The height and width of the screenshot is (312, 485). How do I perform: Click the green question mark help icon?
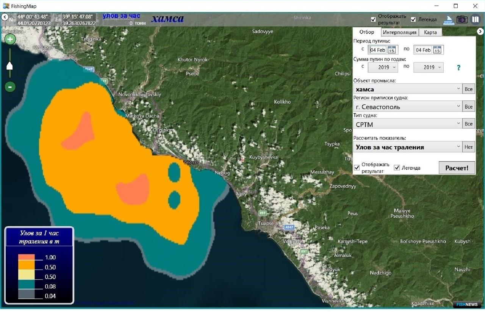[x=458, y=67]
